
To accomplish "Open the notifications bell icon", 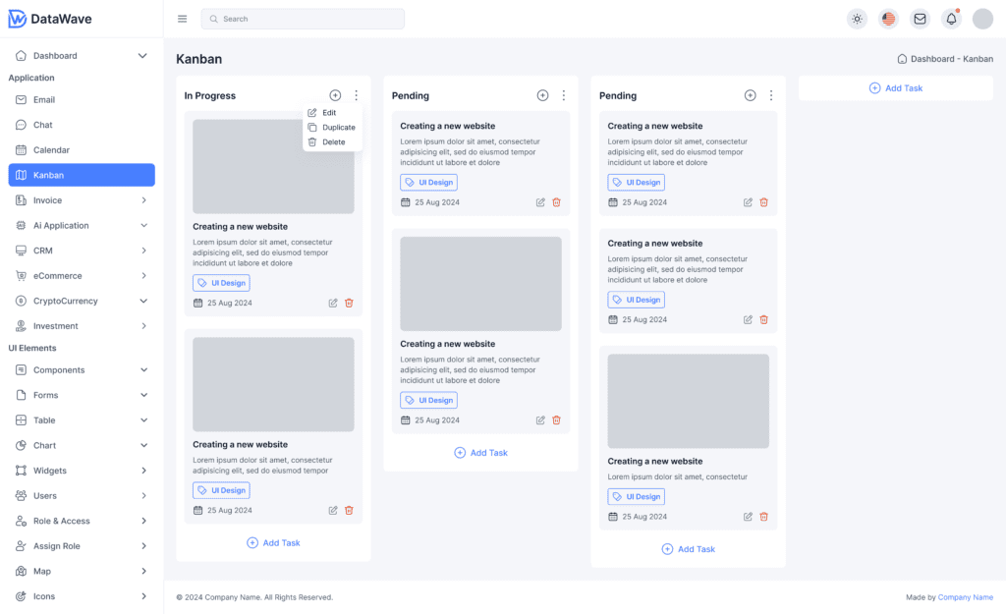I will point(951,19).
